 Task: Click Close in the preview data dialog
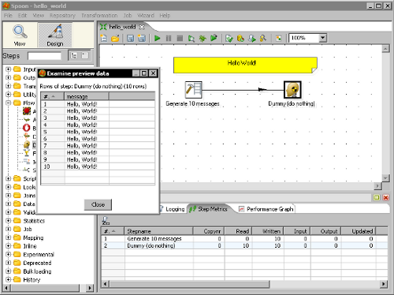click(x=98, y=204)
